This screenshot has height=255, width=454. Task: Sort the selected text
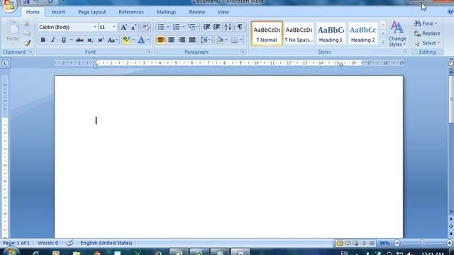228,27
